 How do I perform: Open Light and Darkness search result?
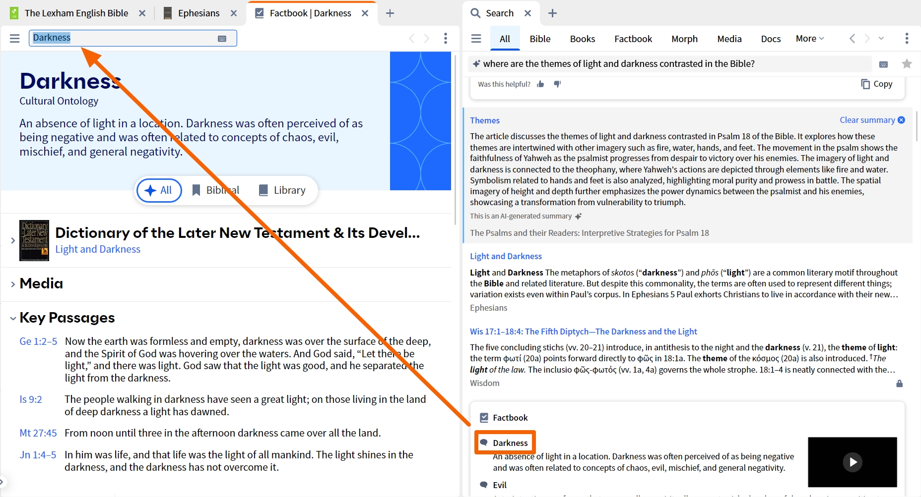[506, 256]
